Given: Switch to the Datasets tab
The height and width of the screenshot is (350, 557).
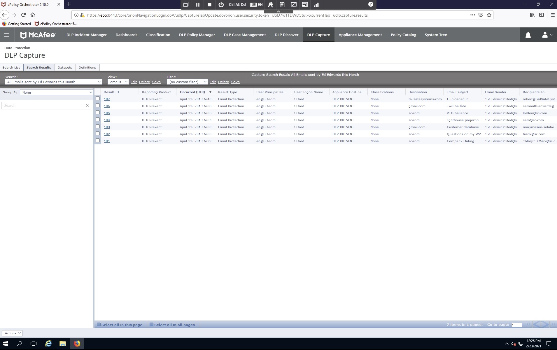Looking at the screenshot, I should click(x=65, y=67).
